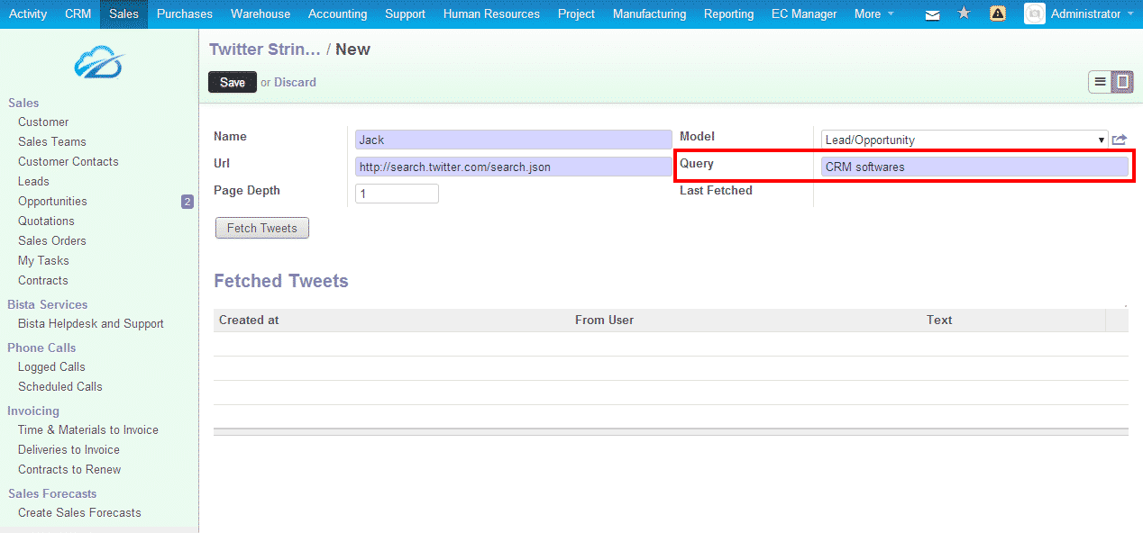Open the Accounting menu
This screenshot has width=1143, height=533.
click(337, 14)
